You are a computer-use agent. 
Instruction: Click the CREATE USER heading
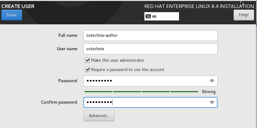[x=18, y=6]
